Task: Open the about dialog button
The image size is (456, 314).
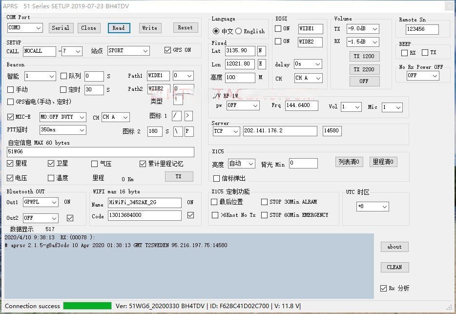Action: point(394,247)
